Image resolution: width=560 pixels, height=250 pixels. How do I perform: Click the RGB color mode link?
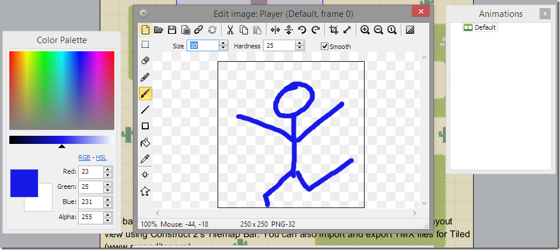click(84, 157)
